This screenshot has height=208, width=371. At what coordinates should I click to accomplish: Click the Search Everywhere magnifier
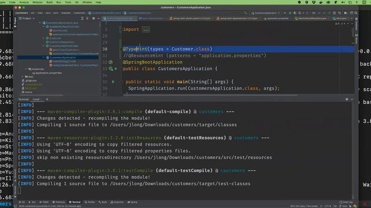356,13
